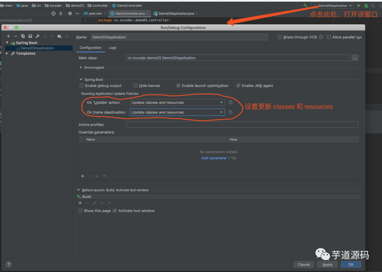Click help icon beside On 'Update' action
Viewport: 382px width, 272px height.
[x=230, y=102]
